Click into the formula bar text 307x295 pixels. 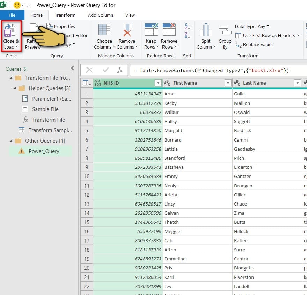pyautogui.click(x=218, y=70)
